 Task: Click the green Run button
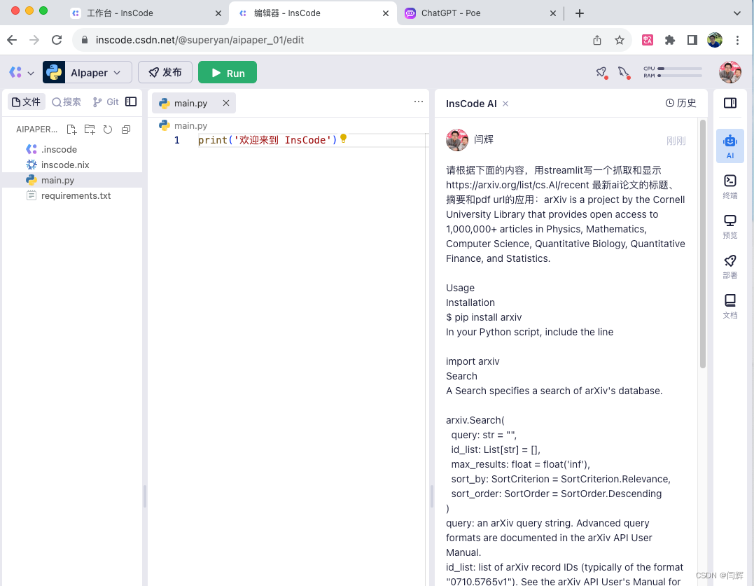coord(227,73)
